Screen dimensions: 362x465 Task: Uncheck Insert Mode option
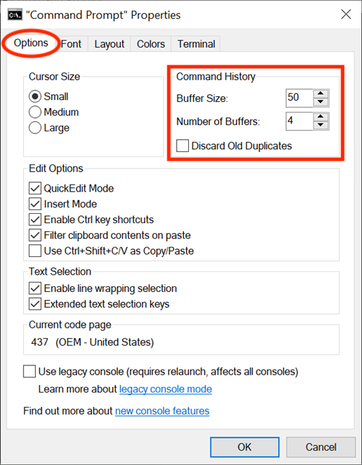(35, 204)
